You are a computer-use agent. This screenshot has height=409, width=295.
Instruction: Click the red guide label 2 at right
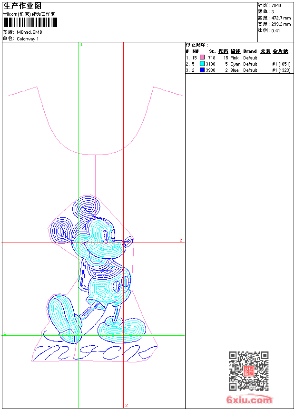(181, 241)
